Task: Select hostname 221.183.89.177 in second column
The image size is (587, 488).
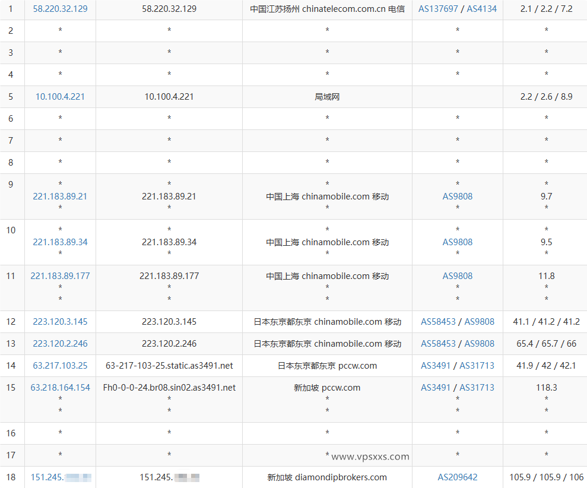Action: 169,276
